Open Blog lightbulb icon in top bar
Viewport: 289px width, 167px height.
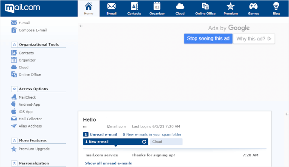276,6
